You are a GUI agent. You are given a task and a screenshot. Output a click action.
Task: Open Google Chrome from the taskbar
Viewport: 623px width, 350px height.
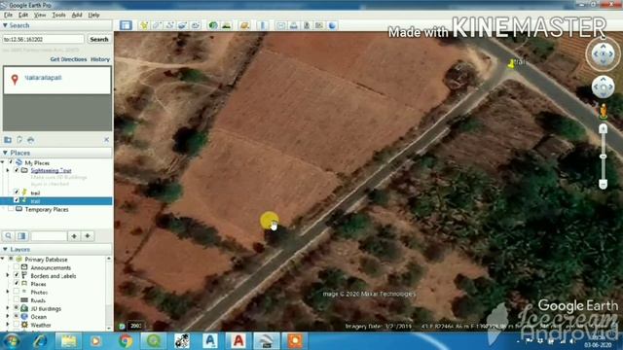pos(126,341)
